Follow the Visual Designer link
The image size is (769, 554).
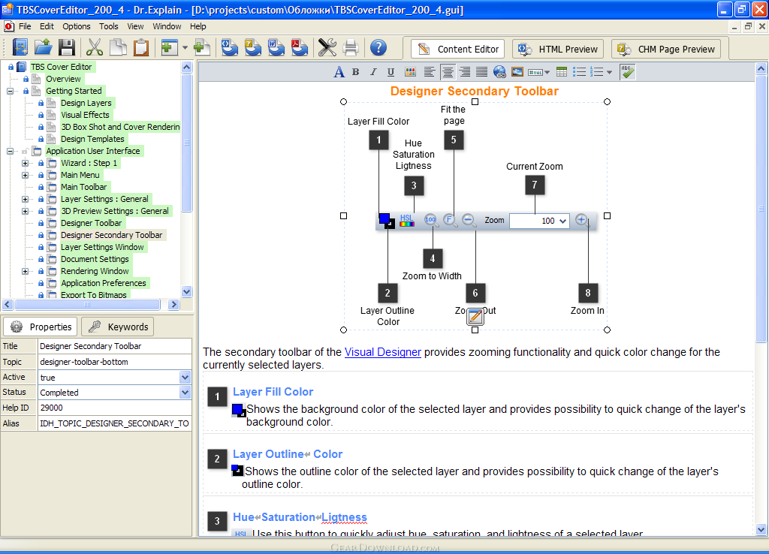pos(382,352)
